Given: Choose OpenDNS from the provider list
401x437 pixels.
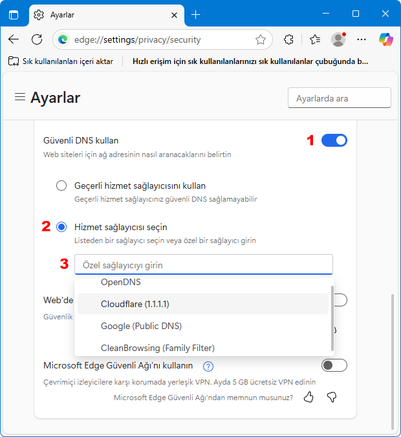Looking at the screenshot, I should point(203,282).
